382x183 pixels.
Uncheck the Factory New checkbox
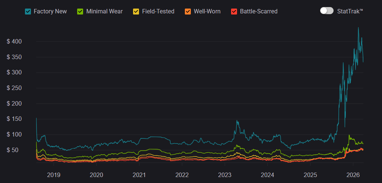[28, 11]
